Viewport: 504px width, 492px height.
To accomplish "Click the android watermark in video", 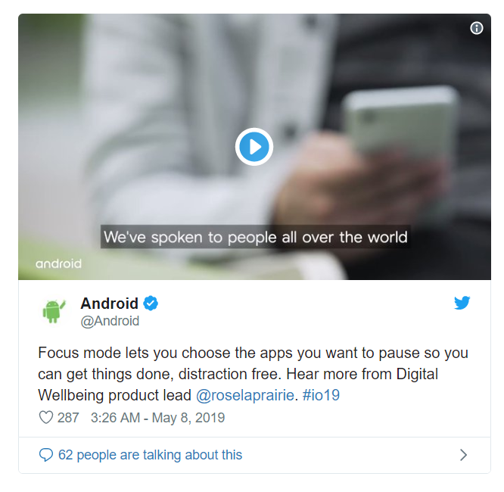I will (58, 263).
